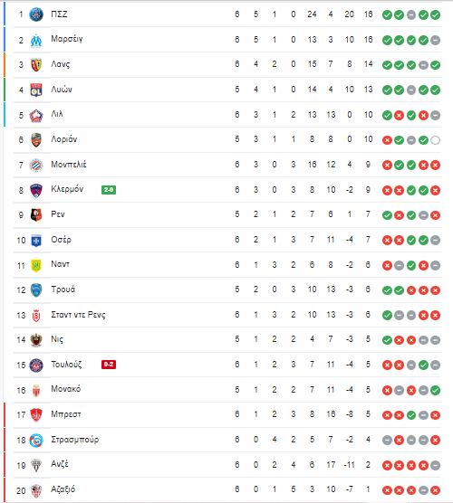Click Μονακό's latest green win indicator
The height and width of the screenshot is (503, 453).
(x=435, y=391)
